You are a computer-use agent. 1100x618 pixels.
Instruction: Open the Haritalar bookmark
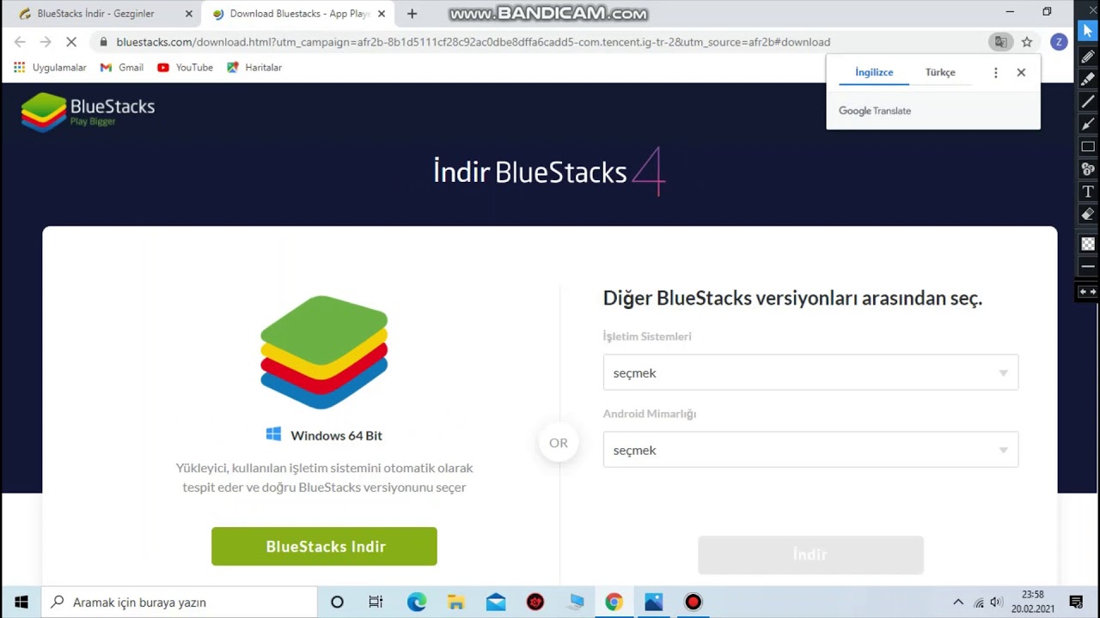tap(254, 68)
